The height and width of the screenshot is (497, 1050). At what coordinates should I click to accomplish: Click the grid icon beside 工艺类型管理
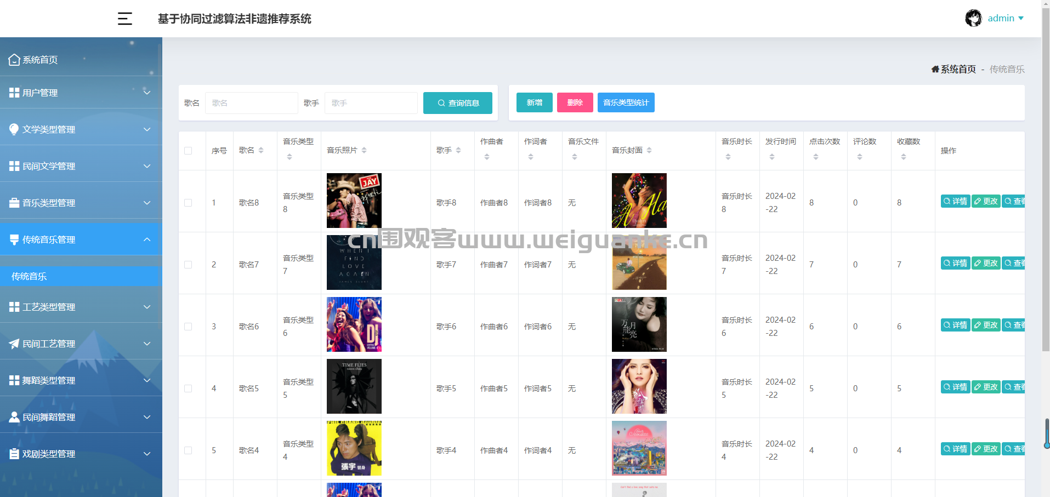click(x=14, y=307)
